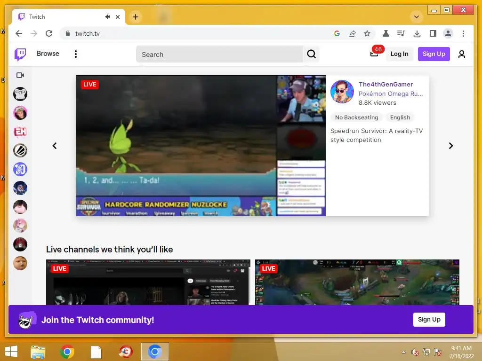Open the Windows Start button
This screenshot has width=482, height=361.
coord(11,352)
